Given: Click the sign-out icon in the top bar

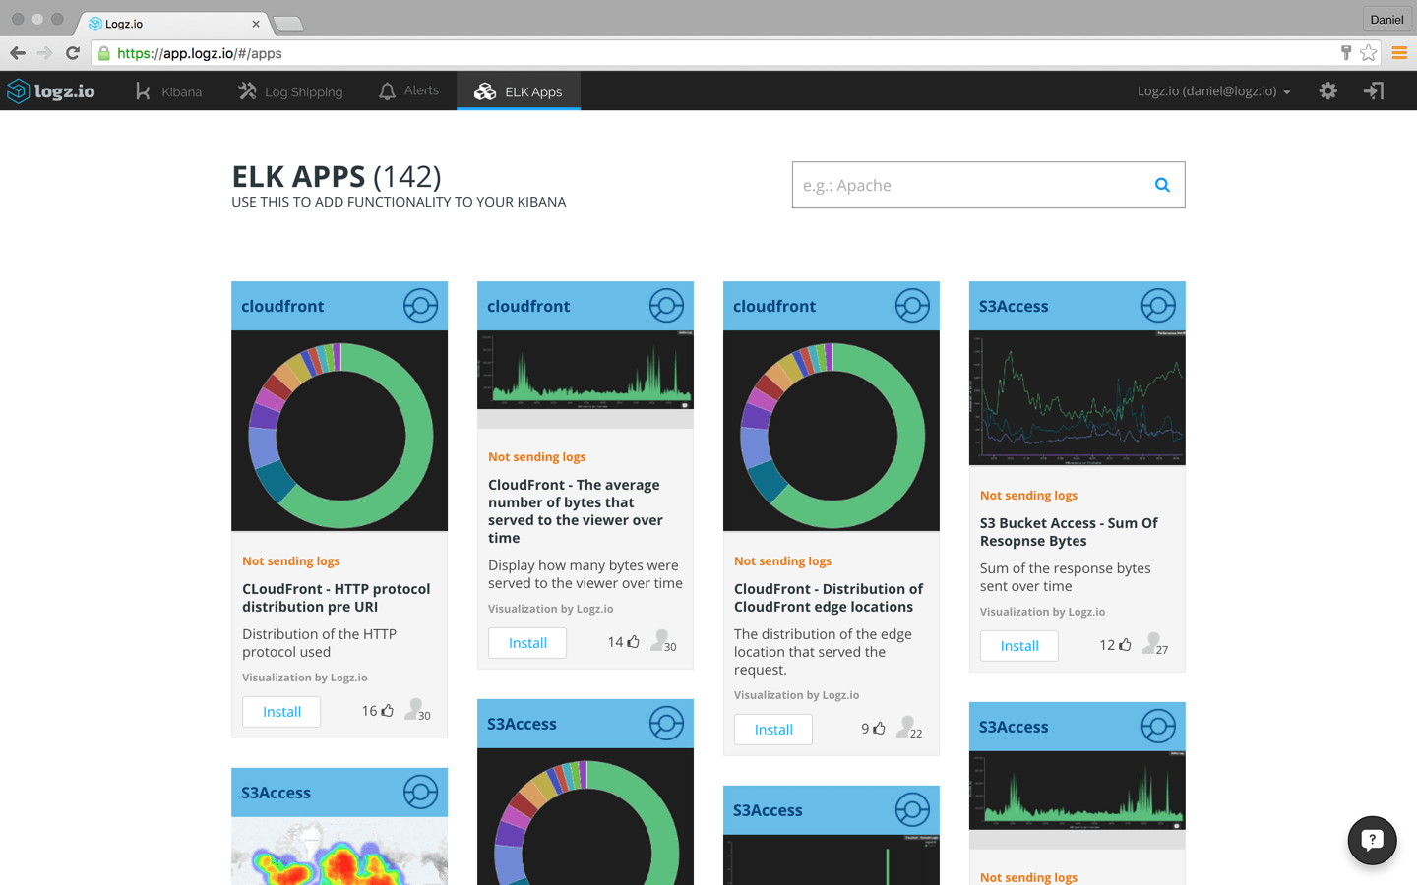Looking at the screenshot, I should pos(1373,90).
